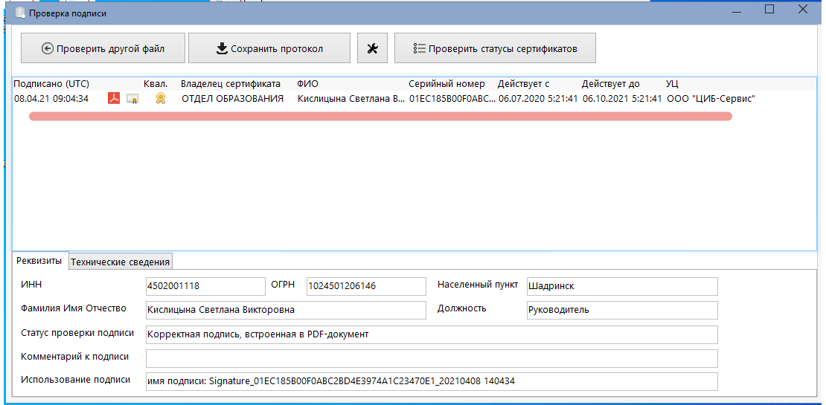Sort by the Подписано (UTC) column header
Image resolution: width=826 pixels, height=405 pixels.
tap(51, 84)
